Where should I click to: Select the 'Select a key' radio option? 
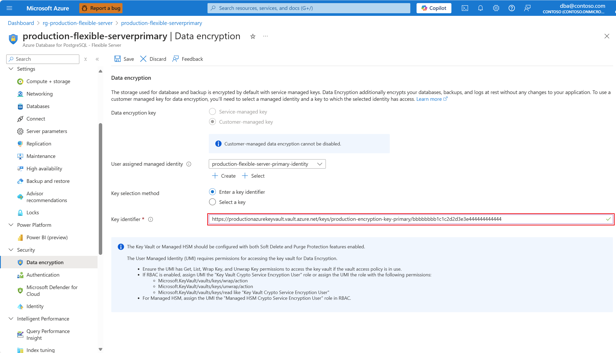click(x=212, y=202)
